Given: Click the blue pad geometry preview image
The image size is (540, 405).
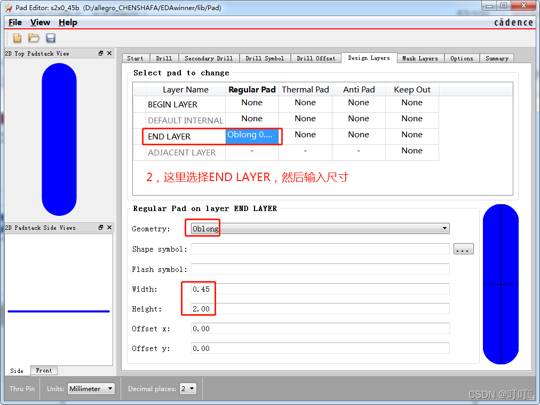Looking at the screenshot, I should (501, 284).
